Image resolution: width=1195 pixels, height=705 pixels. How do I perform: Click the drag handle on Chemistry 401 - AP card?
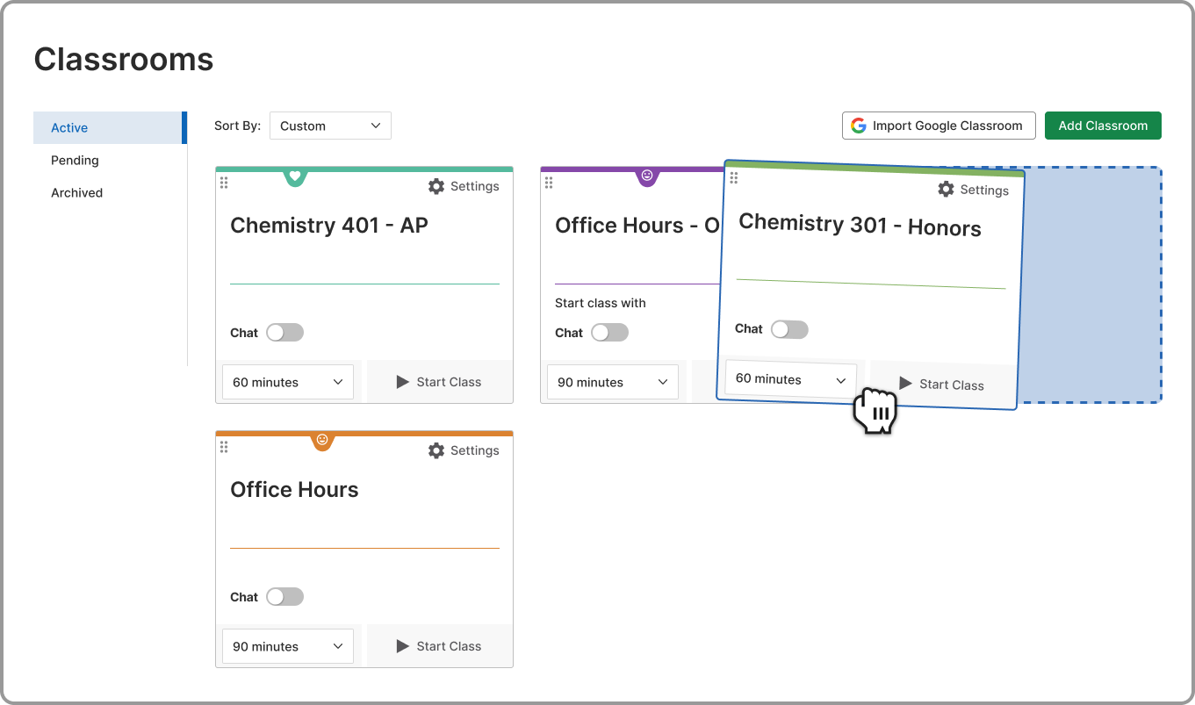pyautogui.click(x=224, y=183)
